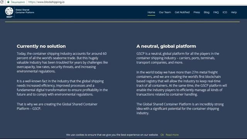Open the Help page
Viewport: 247px width, 139px height.
tap(234, 12)
